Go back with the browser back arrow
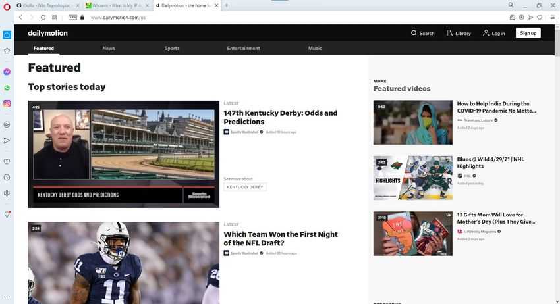The image size is (560, 304). (x=20, y=18)
